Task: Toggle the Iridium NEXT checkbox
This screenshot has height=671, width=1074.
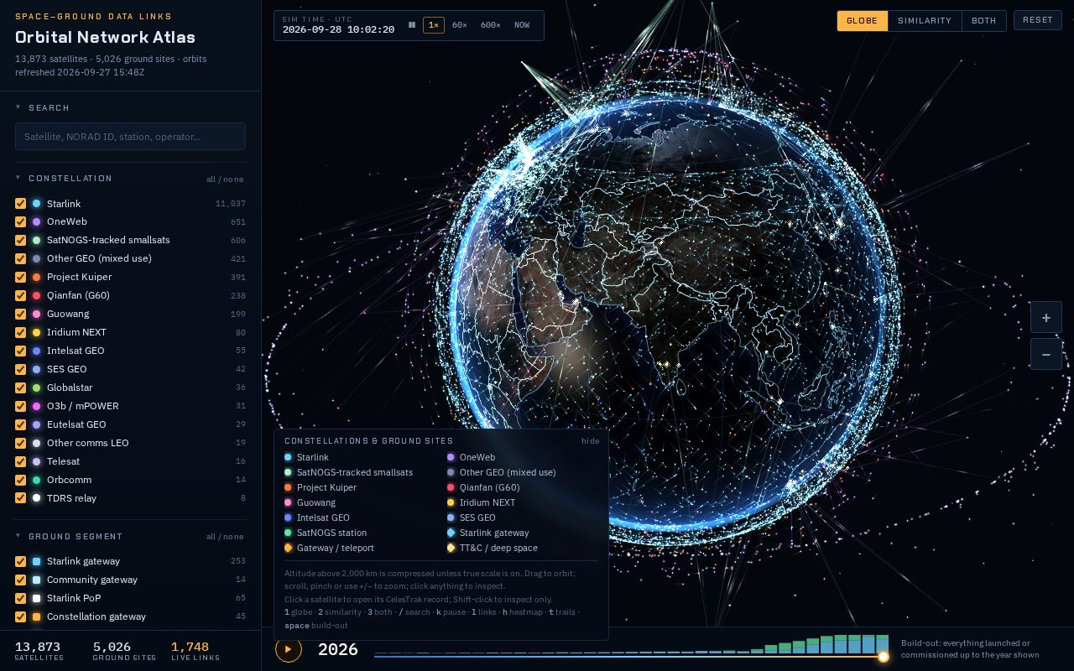Action: coord(21,332)
